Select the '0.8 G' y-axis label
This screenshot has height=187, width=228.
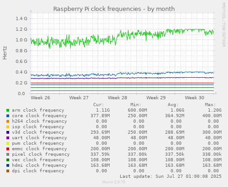22,51
